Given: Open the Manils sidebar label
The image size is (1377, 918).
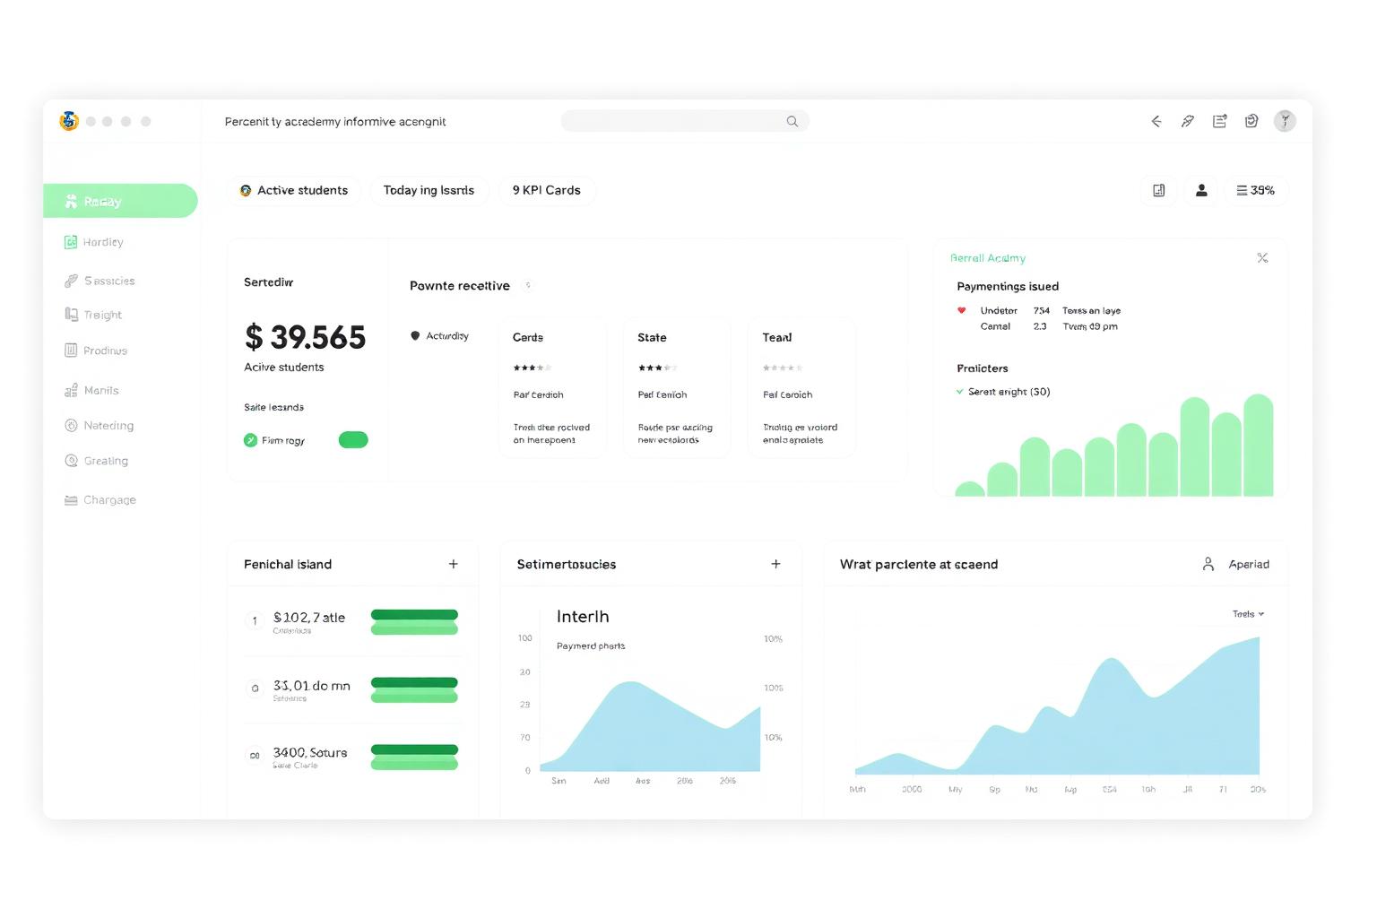Looking at the screenshot, I should tap(101, 390).
